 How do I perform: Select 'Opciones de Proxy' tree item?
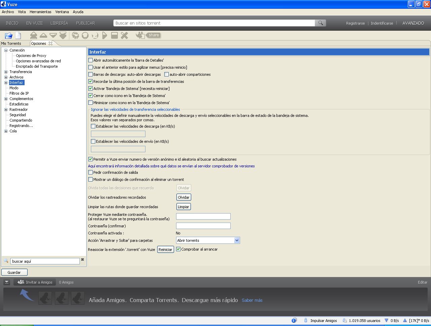point(31,56)
